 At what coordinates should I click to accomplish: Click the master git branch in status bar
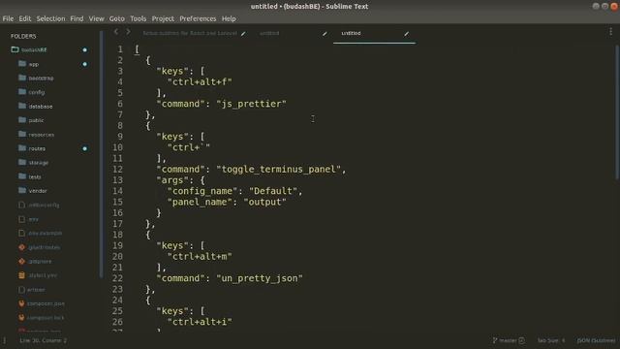pos(509,340)
